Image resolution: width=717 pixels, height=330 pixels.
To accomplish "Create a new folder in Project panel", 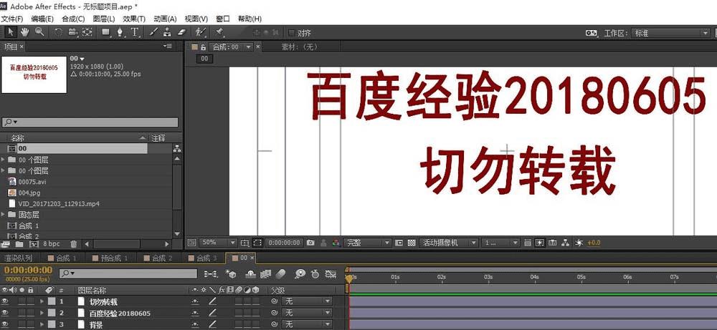I will click(19, 244).
